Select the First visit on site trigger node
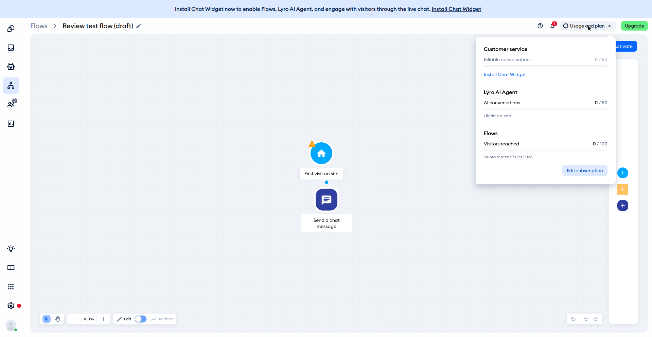 click(x=321, y=154)
